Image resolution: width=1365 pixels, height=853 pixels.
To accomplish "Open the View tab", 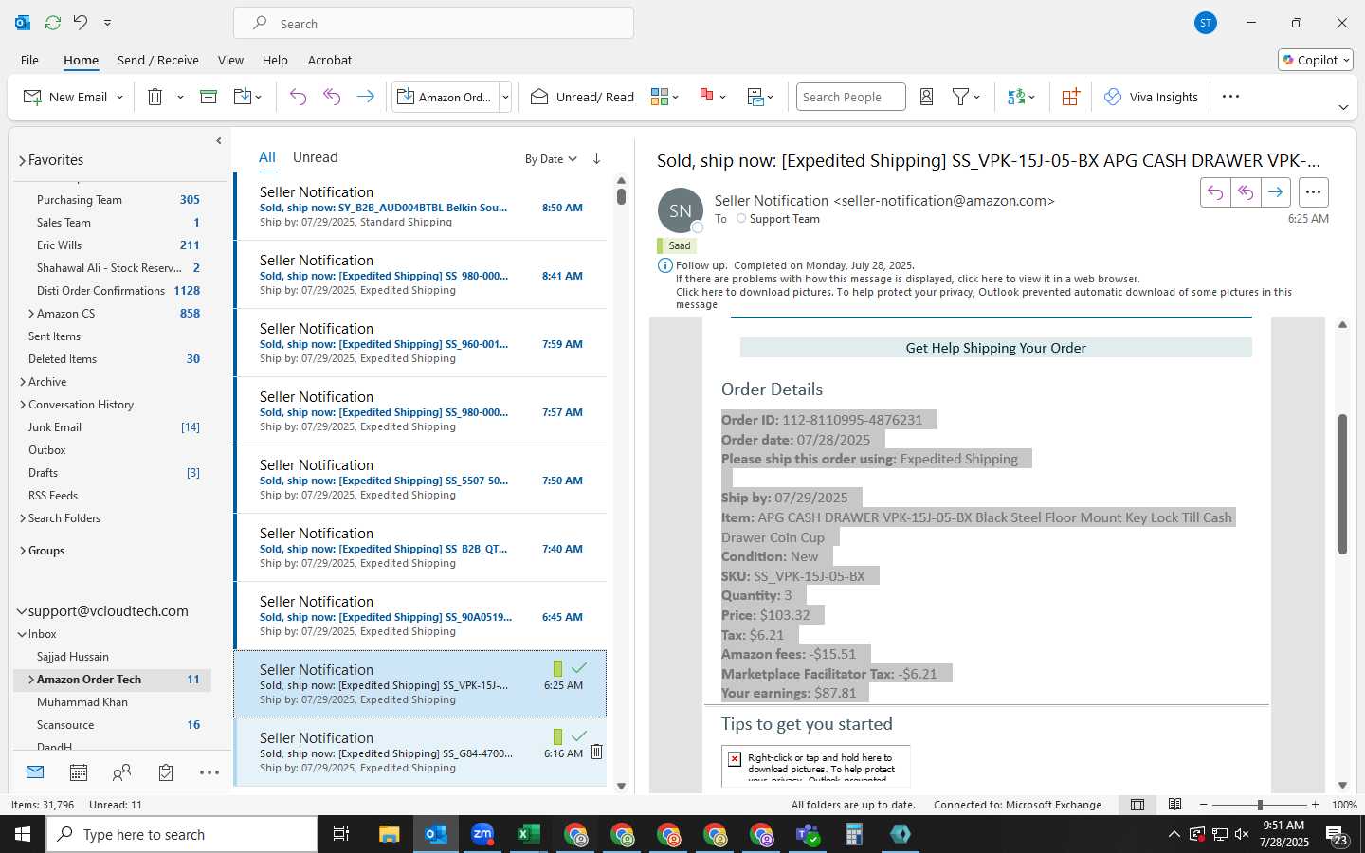I will [x=230, y=60].
